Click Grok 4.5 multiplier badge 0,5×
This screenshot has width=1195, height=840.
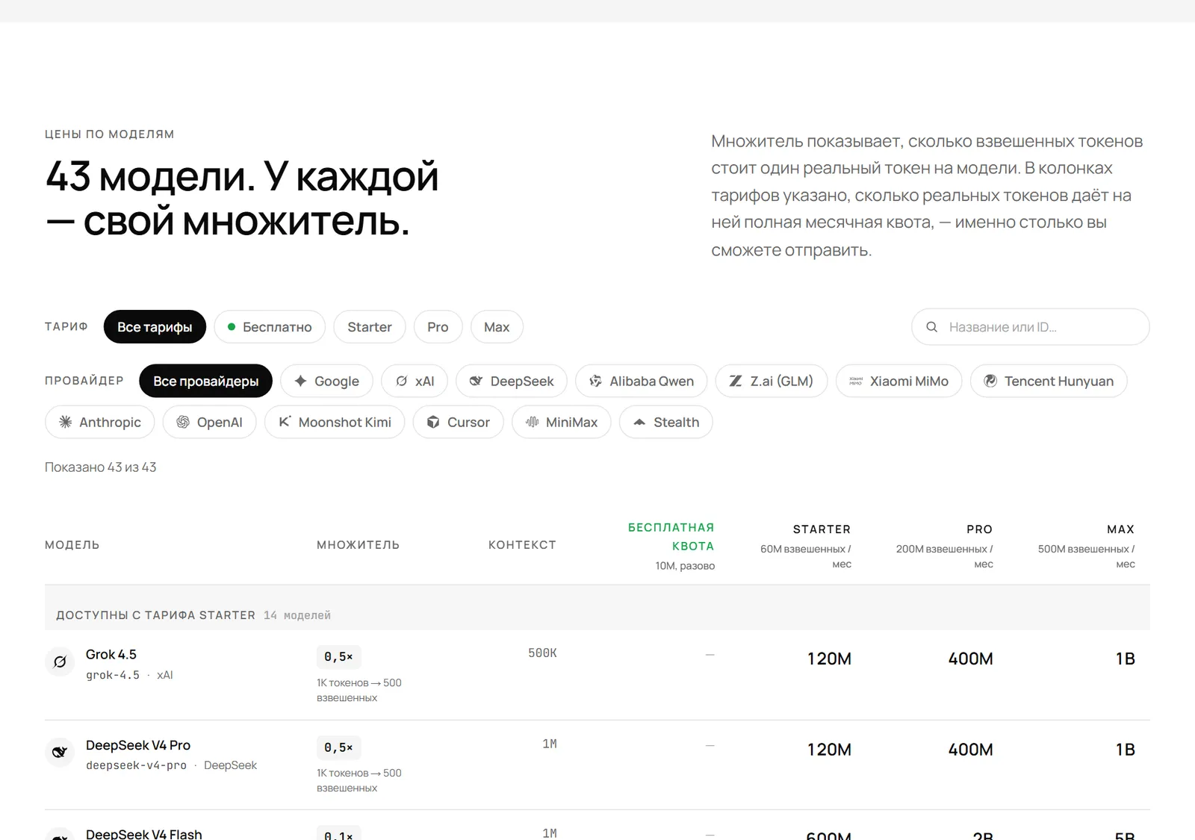coord(338,657)
